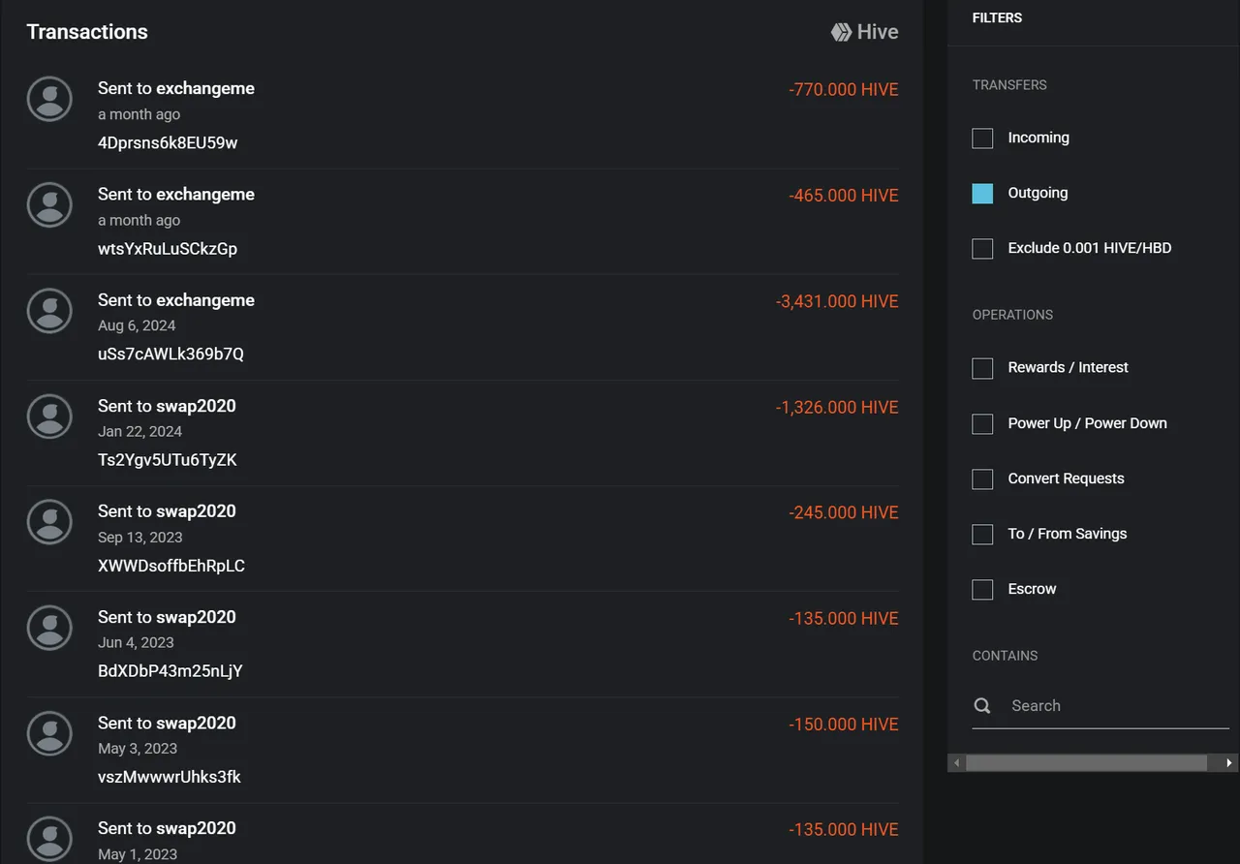Click avatar icon beside the -770.000 HIVE transaction
Image resolution: width=1240 pixels, height=864 pixels.
click(49, 99)
